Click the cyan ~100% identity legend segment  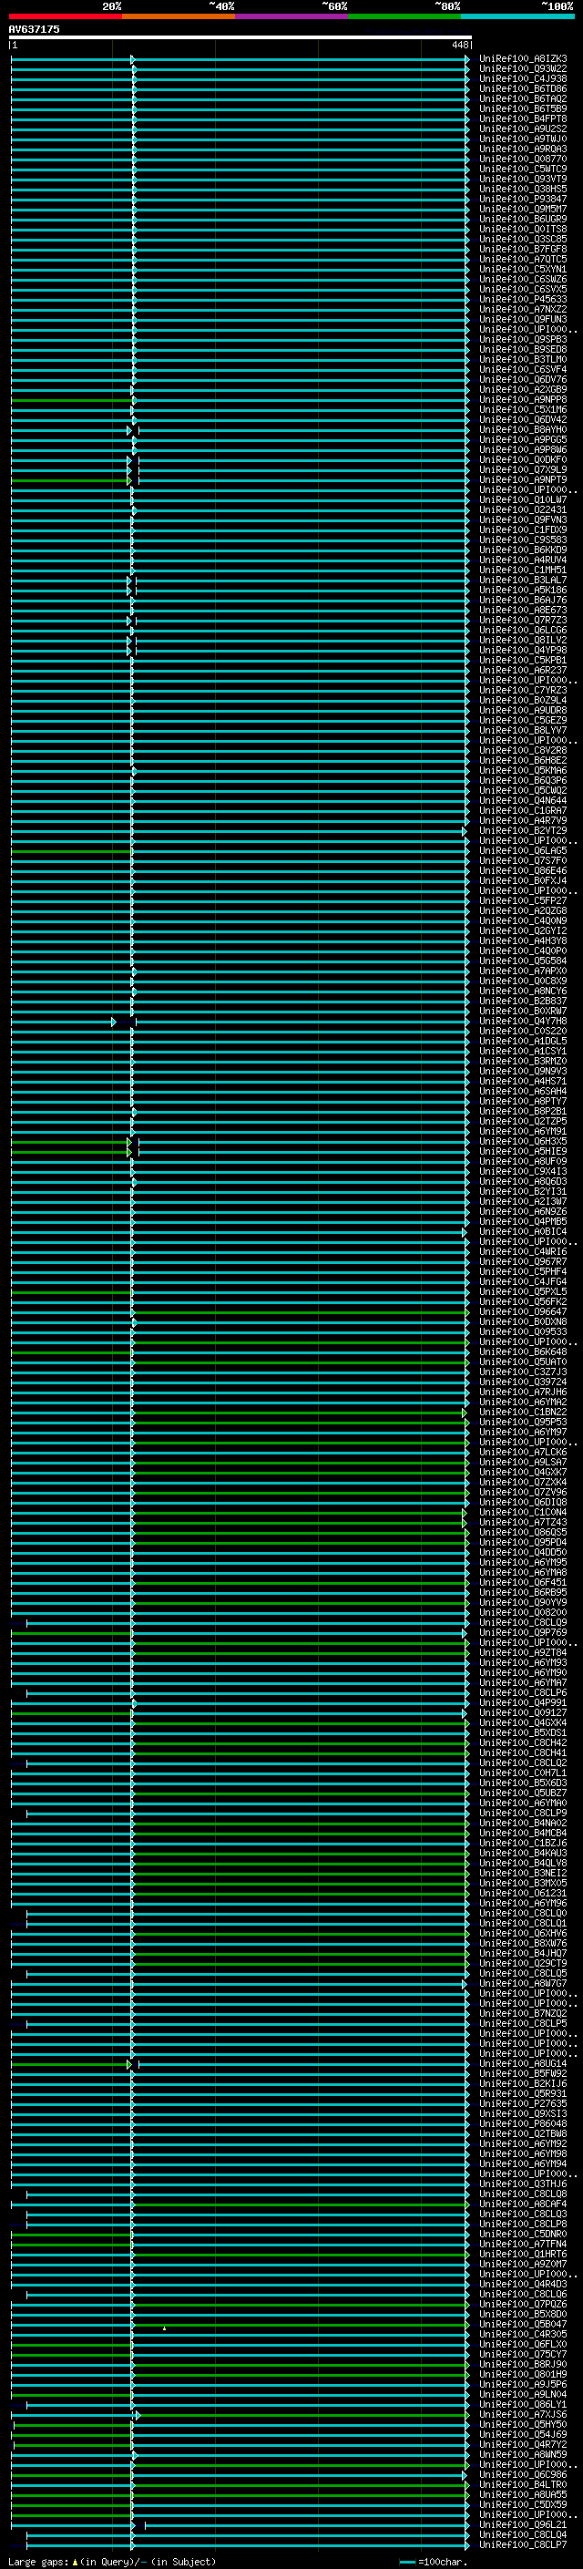pyautogui.click(x=517, y=16)
